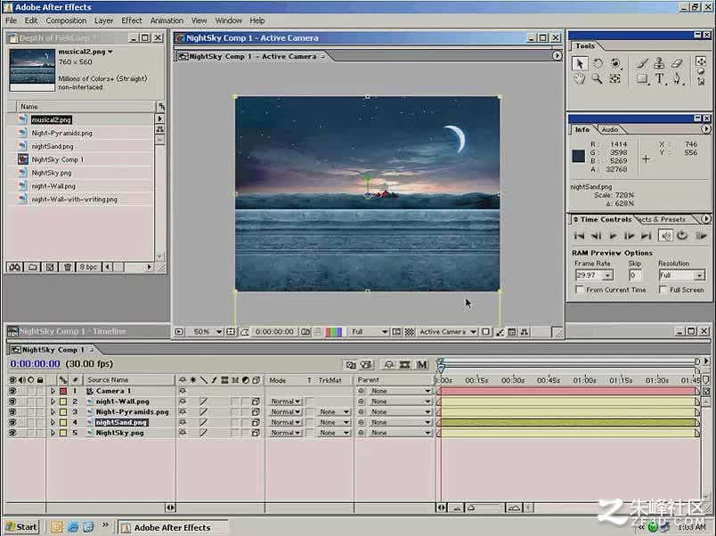The height and width of the screenshot is (536, 716).
Task: Open the Effect menu
Action: (132, 20)
